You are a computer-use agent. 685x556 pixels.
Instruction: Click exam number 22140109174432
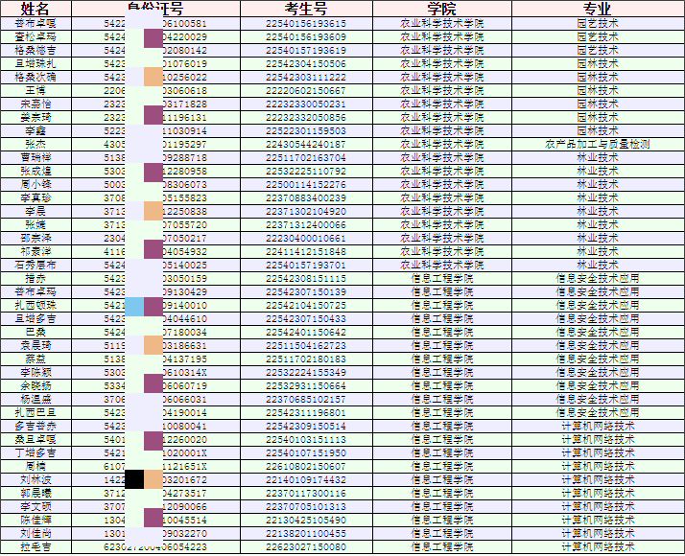point(306,479)
